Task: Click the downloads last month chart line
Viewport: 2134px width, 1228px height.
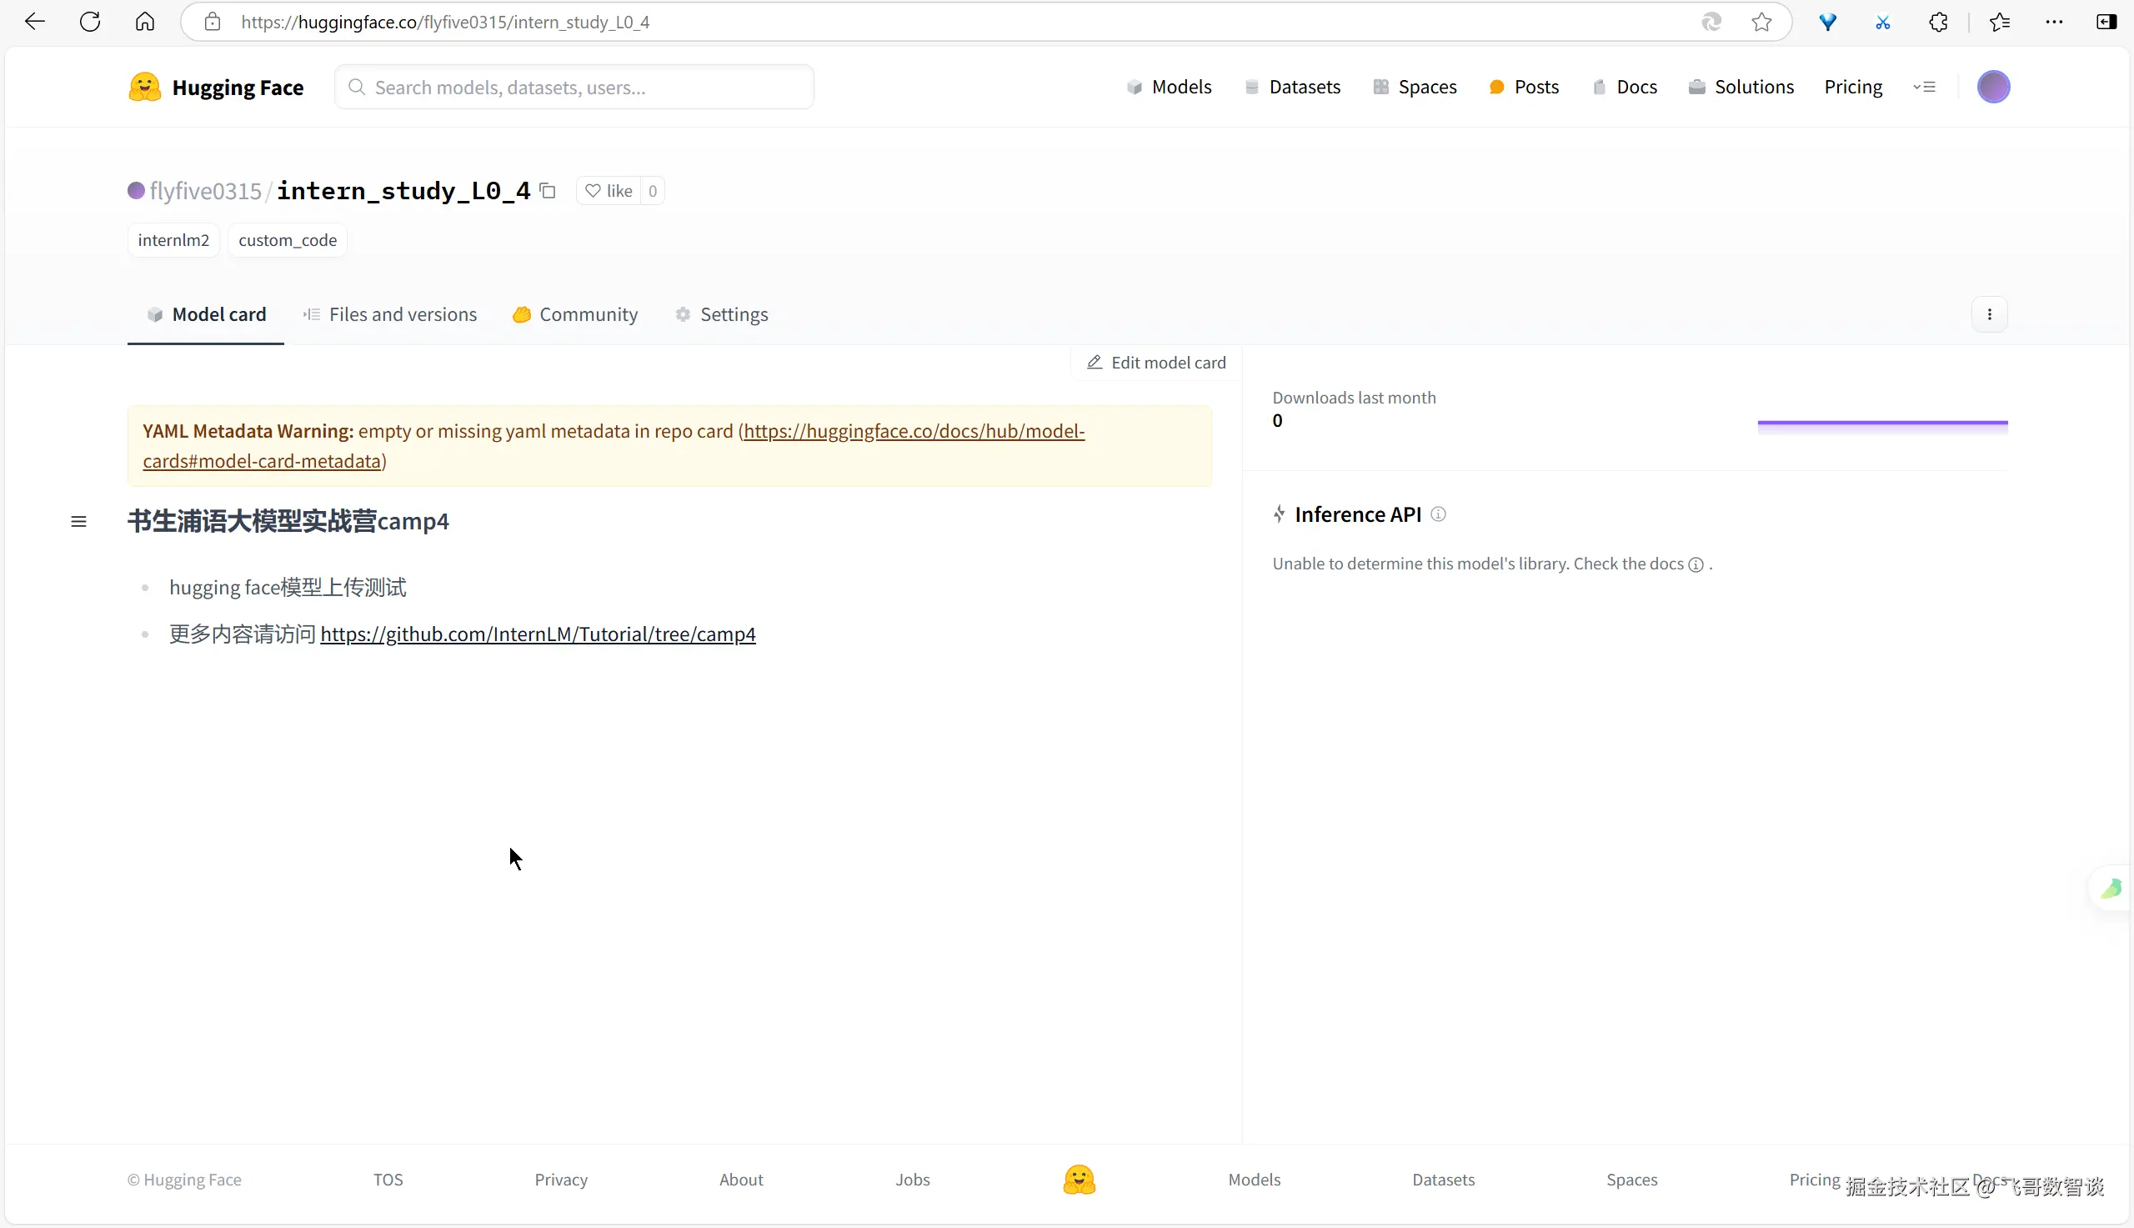Action: click(1882, 423)
